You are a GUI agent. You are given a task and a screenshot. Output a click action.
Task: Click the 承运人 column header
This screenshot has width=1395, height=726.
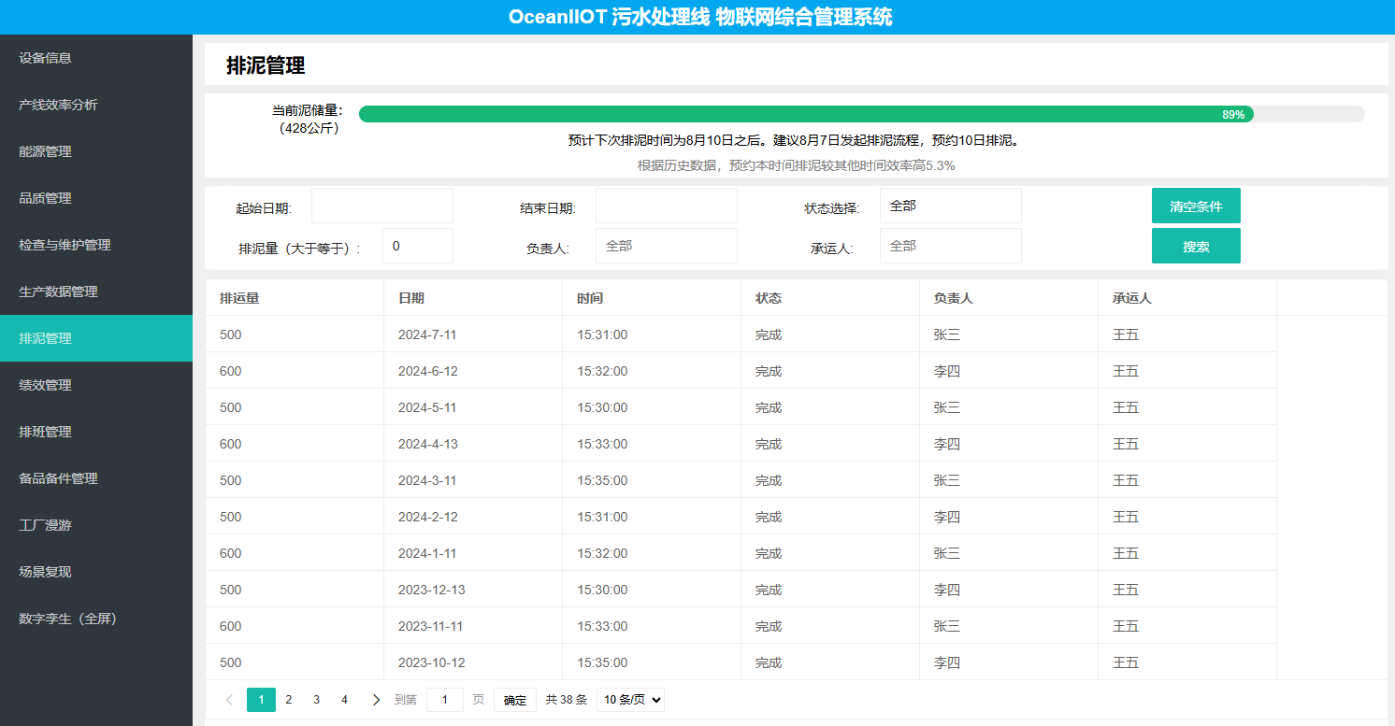(1187, 298)
